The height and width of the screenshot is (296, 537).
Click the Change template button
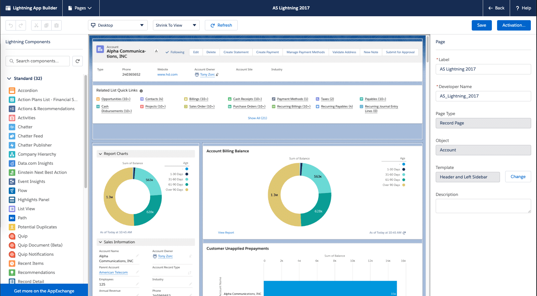point(518,177)
